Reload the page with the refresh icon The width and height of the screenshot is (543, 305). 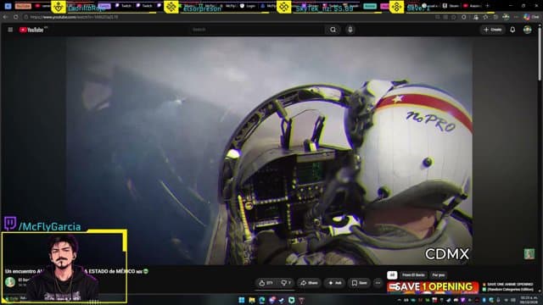click(16, 17)
